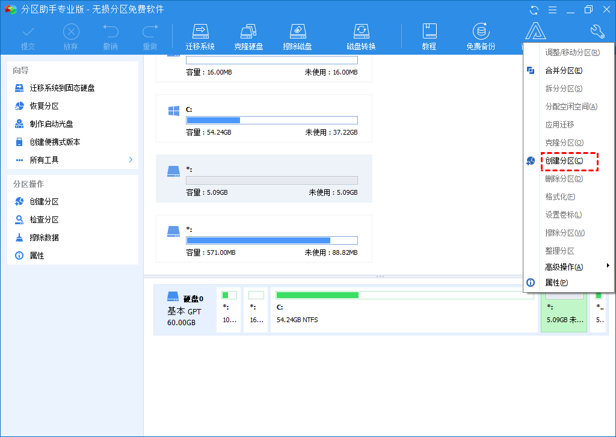Select 克隆分区(O) in the context menu

coord(569,143)
